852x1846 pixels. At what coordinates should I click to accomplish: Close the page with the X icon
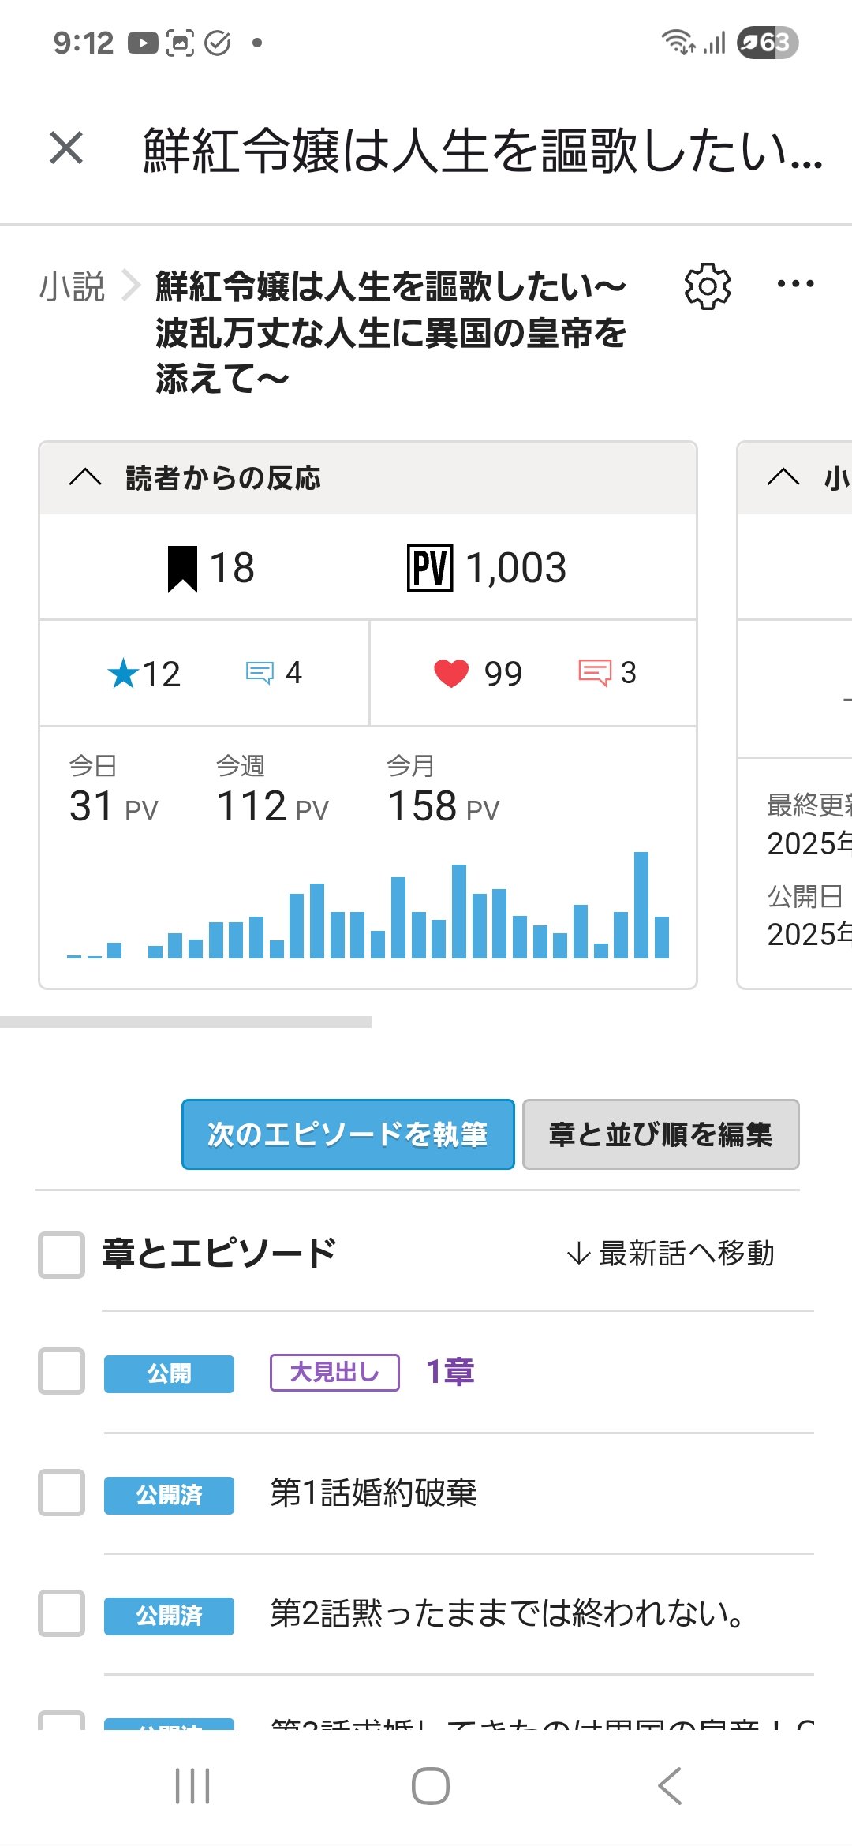pyautogui.click(x=66, y=148)
